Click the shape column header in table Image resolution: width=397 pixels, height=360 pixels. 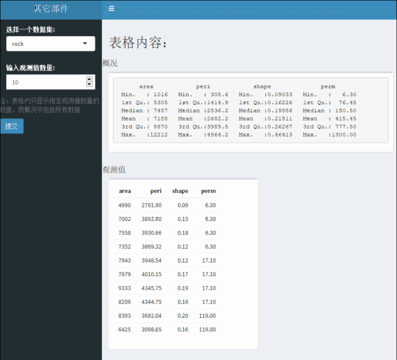click(181, 191)
